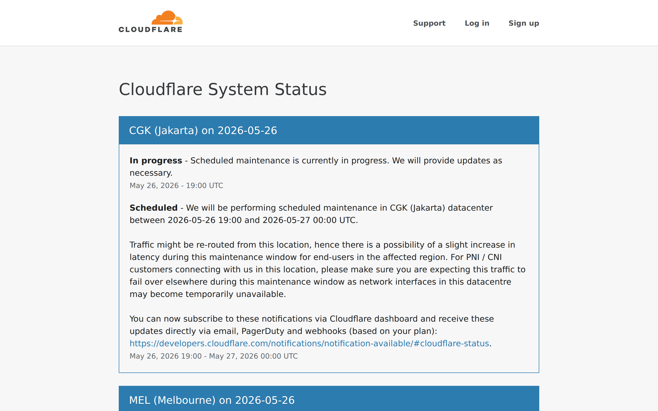
Task: Click the maintenance window date range timestamp
Action: [x=213, y=356]
